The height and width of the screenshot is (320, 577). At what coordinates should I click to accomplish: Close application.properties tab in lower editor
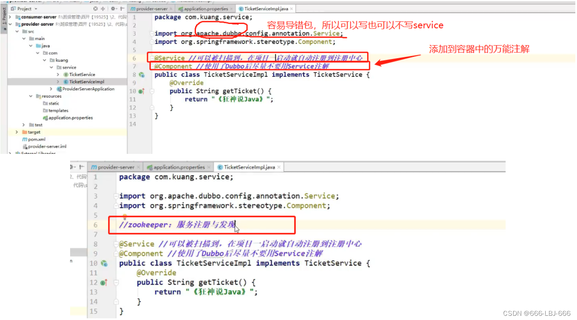point(209,167)
